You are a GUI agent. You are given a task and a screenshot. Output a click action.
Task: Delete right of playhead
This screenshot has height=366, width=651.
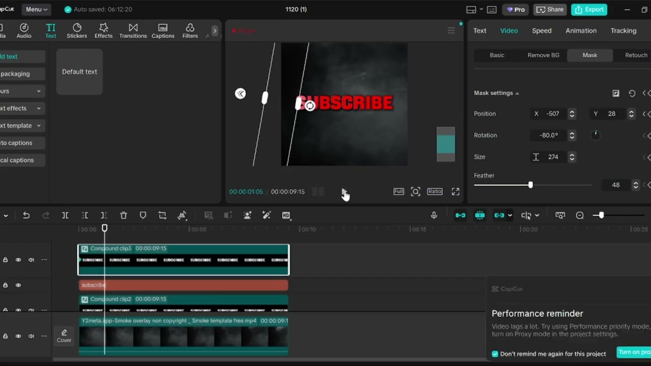point(104,216)
